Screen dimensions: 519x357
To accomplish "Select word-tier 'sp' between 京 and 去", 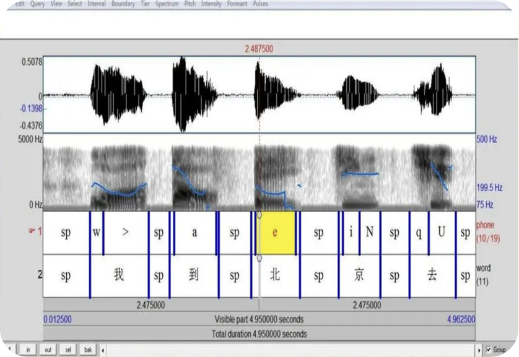I will [x=395, y=275].
